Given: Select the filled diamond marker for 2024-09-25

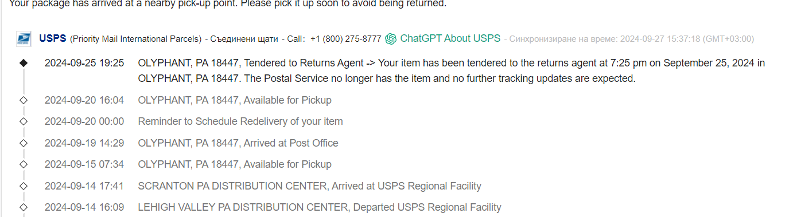Looking at the screenshot, I should pyautogui.click(x=24, y=63).
